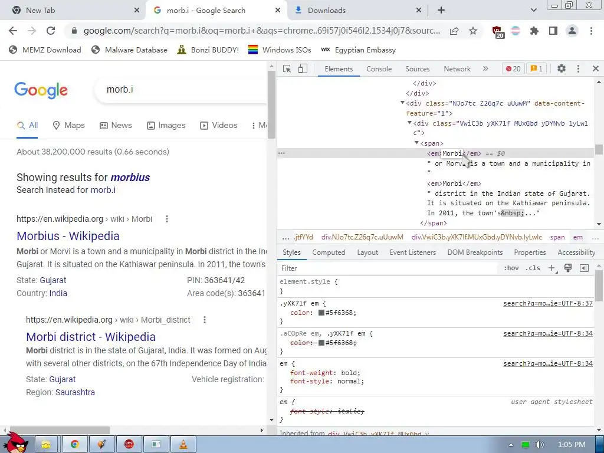This screenshot has width=604, height=453.
Task: Open the Chrome profile avatar
Action: [x=572, y=31]
